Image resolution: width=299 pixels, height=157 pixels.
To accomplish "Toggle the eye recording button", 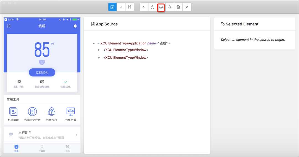I will pyautogui.click(x=161, y=7).
